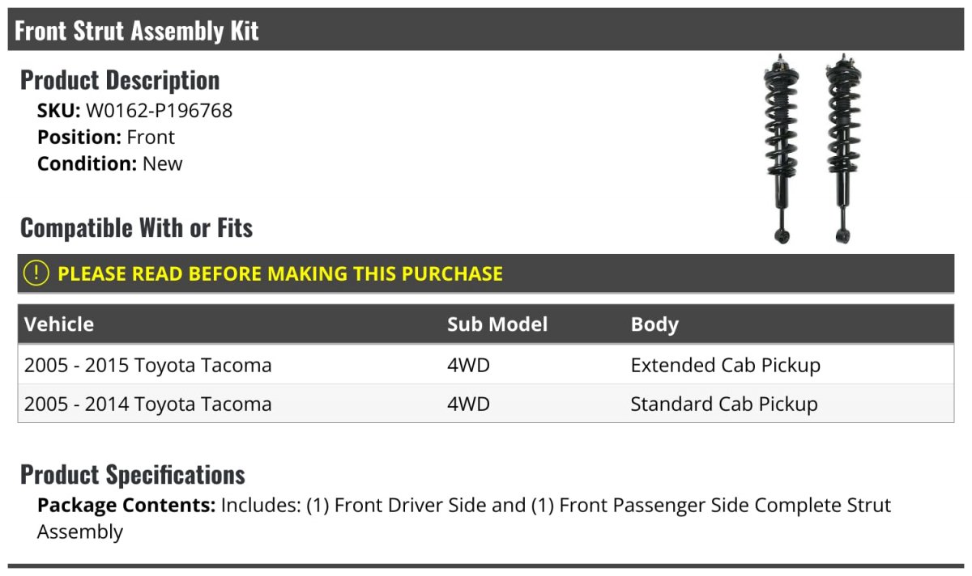
Task: Click the Position: Front text
Action: [106, 138]
